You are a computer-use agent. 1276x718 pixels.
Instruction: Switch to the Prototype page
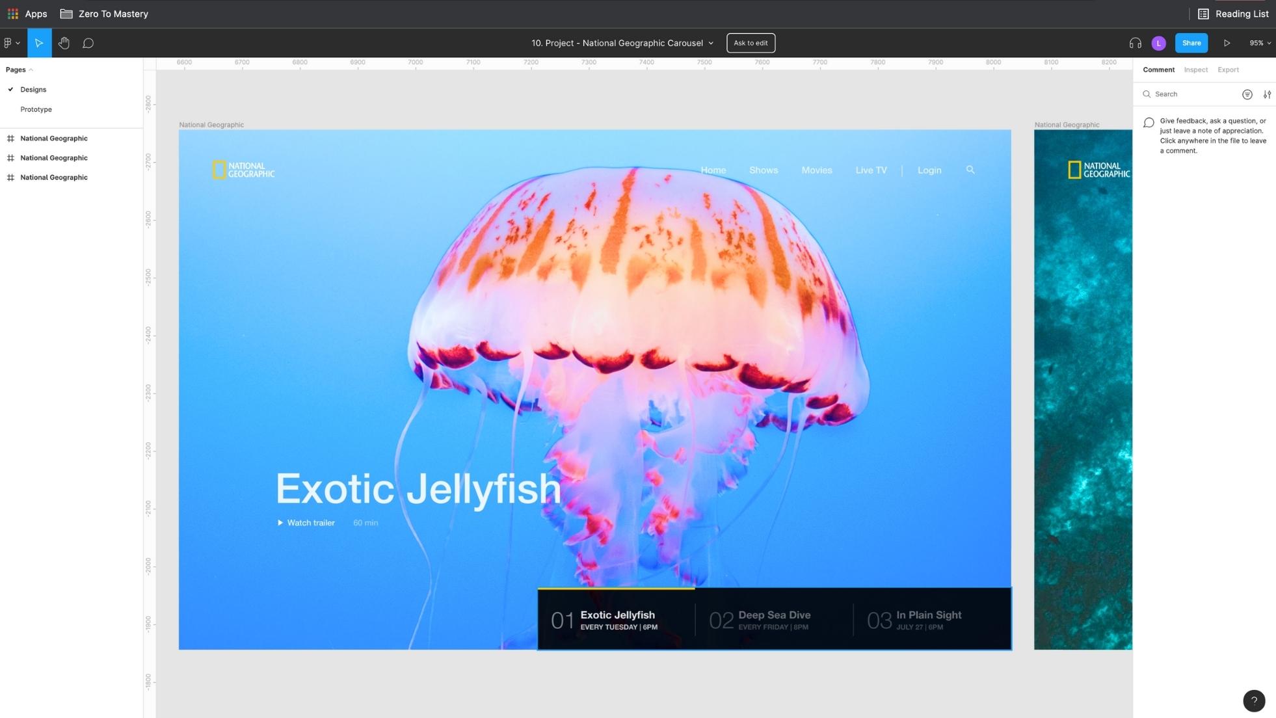(36, 109)
